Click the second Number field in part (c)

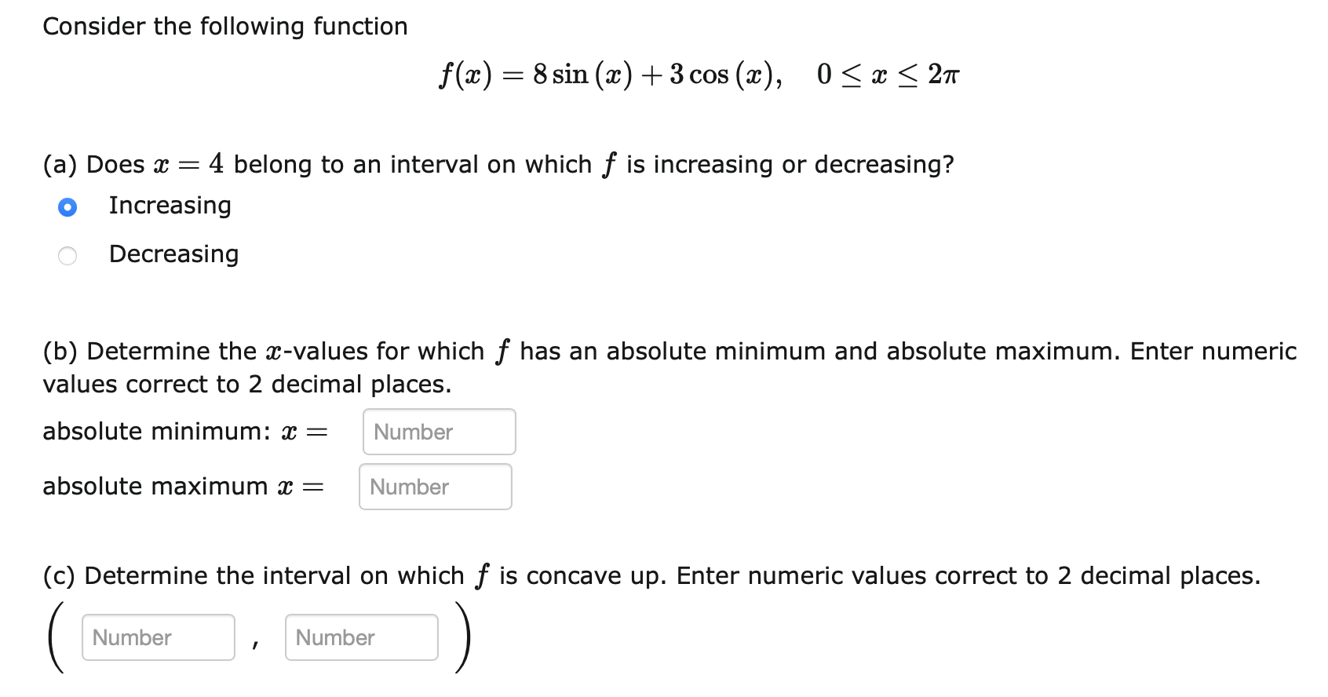[x=361, y=637]
